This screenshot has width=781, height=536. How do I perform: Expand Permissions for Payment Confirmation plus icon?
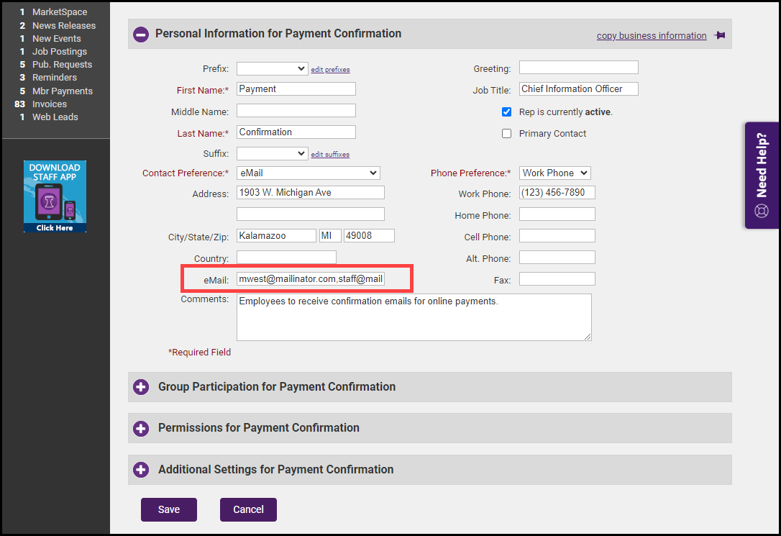[x=141, y=428]
